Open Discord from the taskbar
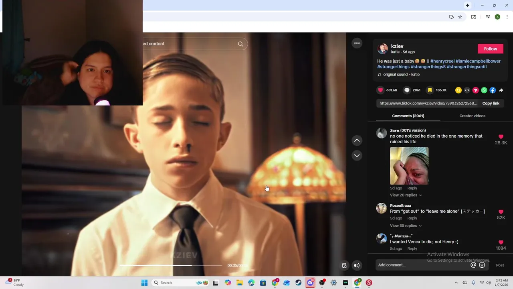The image size is (513, 289). [310, 283]
